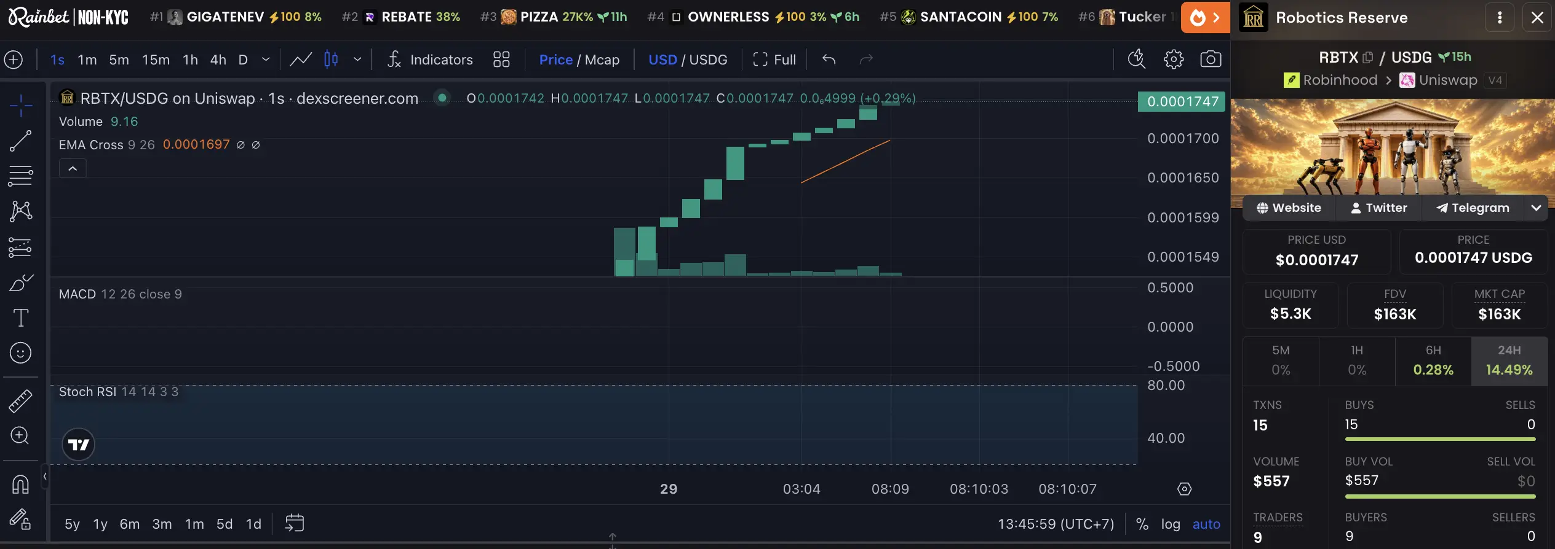Screen dimensions: 1555x549
Task: Open trending token PIZZA
Action: tap(554, 17)
